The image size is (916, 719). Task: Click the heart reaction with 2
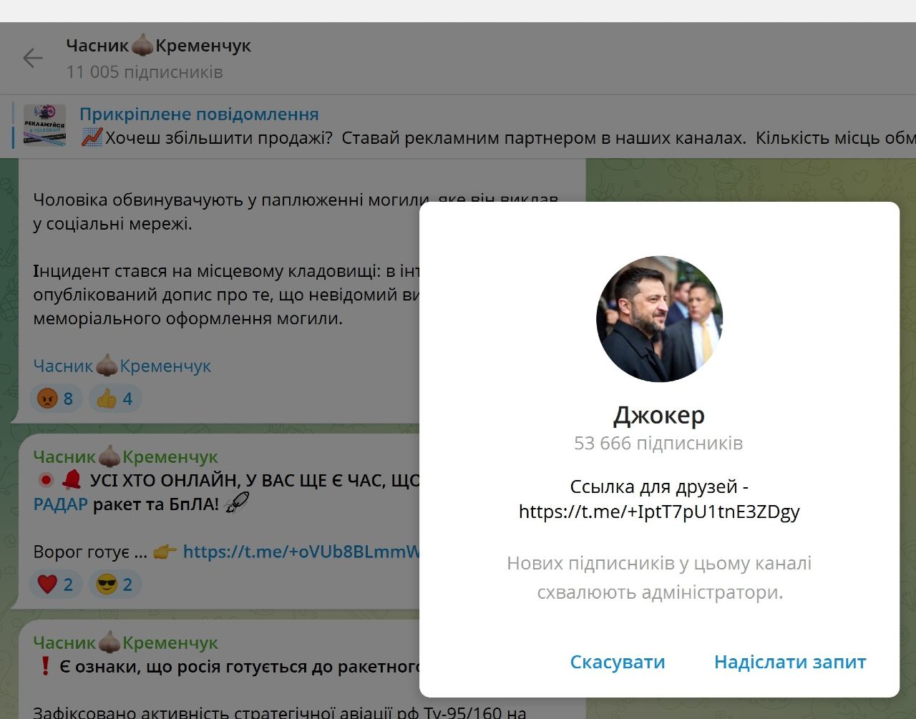tap(56, 585)
